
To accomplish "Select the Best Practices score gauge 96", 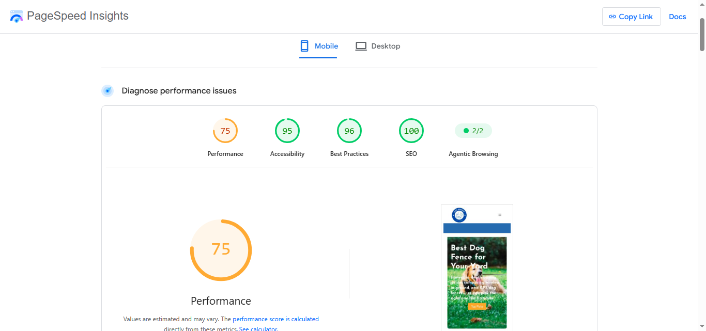I will pyautogui.click(x=349, y=131).
